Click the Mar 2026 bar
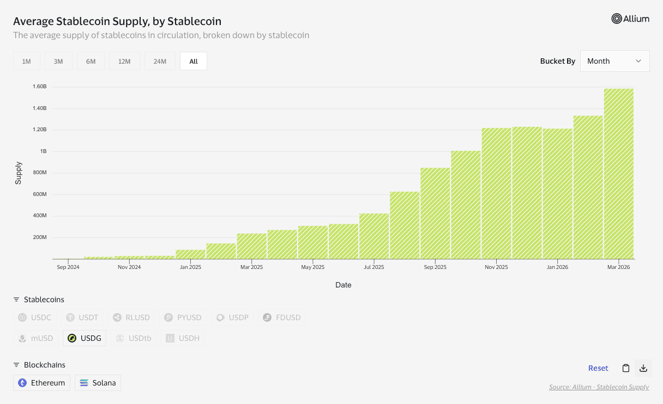663x404 pixels. (x=619, y=174)
